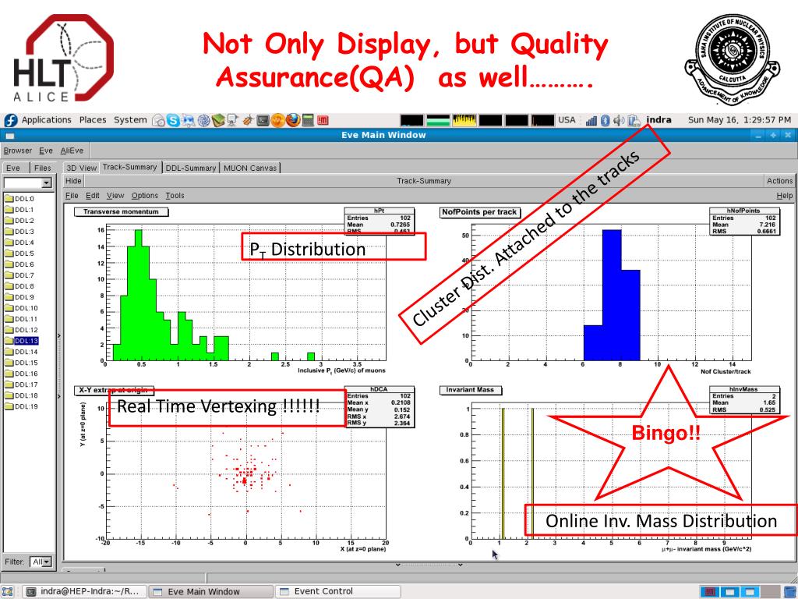Click the indra user switcher
The image size is (798, 599).
click(659, 120)
